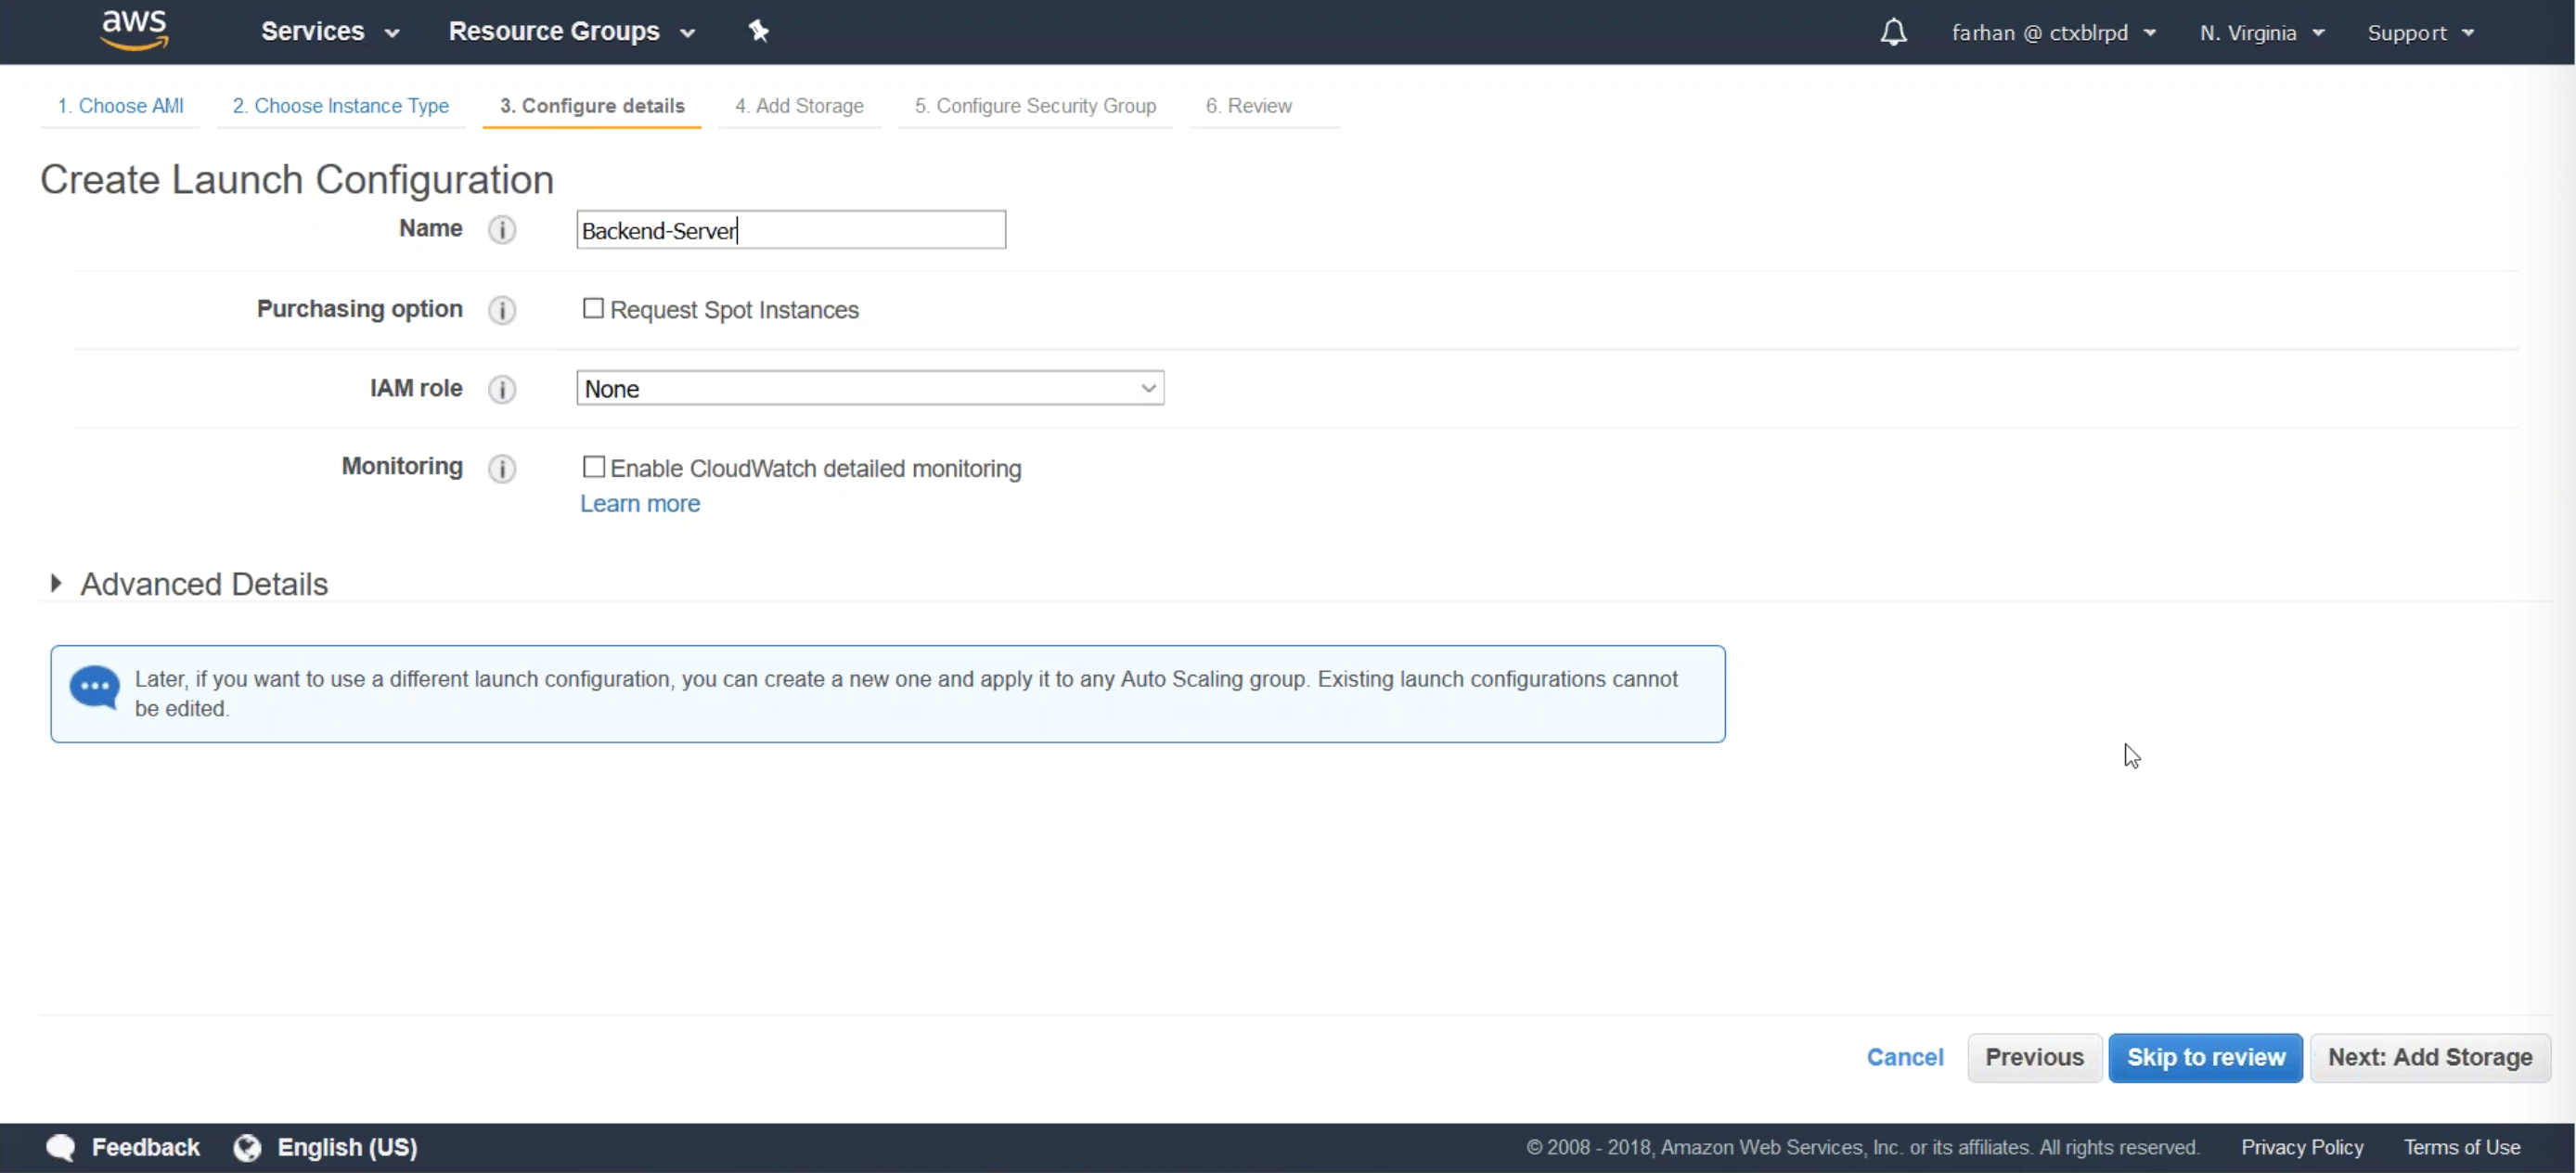Enable CloudWatch detailed monitoring checkbox
Screen dimensions: 2576x1173
coord(593,469)
